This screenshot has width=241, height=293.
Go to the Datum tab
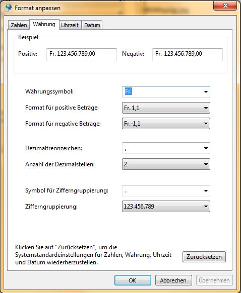point(92,25)
